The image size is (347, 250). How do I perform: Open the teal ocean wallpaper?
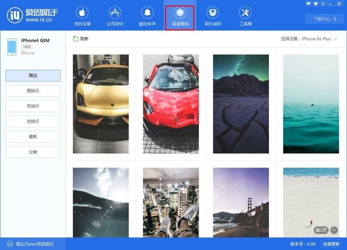tap(311, 104)
